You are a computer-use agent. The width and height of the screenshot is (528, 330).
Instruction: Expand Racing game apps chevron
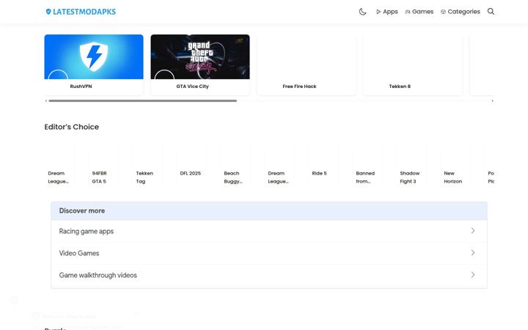point(473,231)
